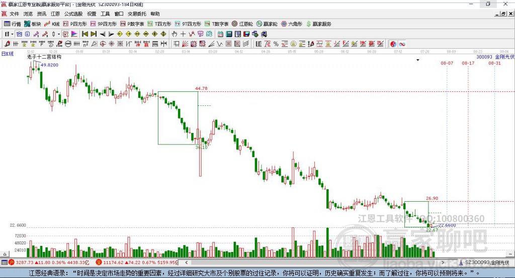Open the 窗口 menu
The width and height of the screenshot is (515, 278).
(119, 14)
